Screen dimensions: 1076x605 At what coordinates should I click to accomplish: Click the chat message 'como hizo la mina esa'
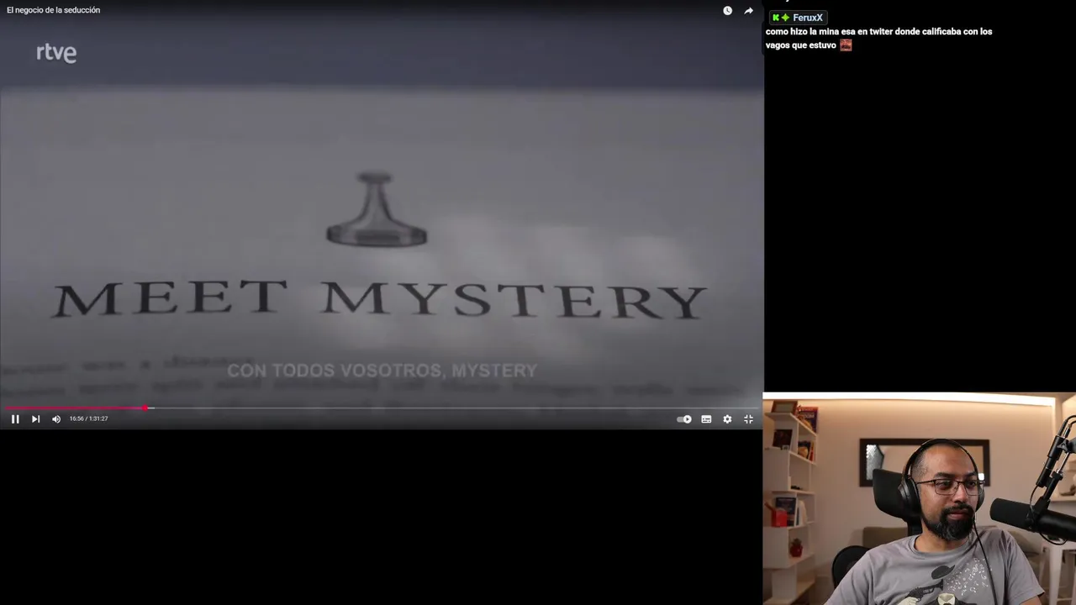[878, 38]
